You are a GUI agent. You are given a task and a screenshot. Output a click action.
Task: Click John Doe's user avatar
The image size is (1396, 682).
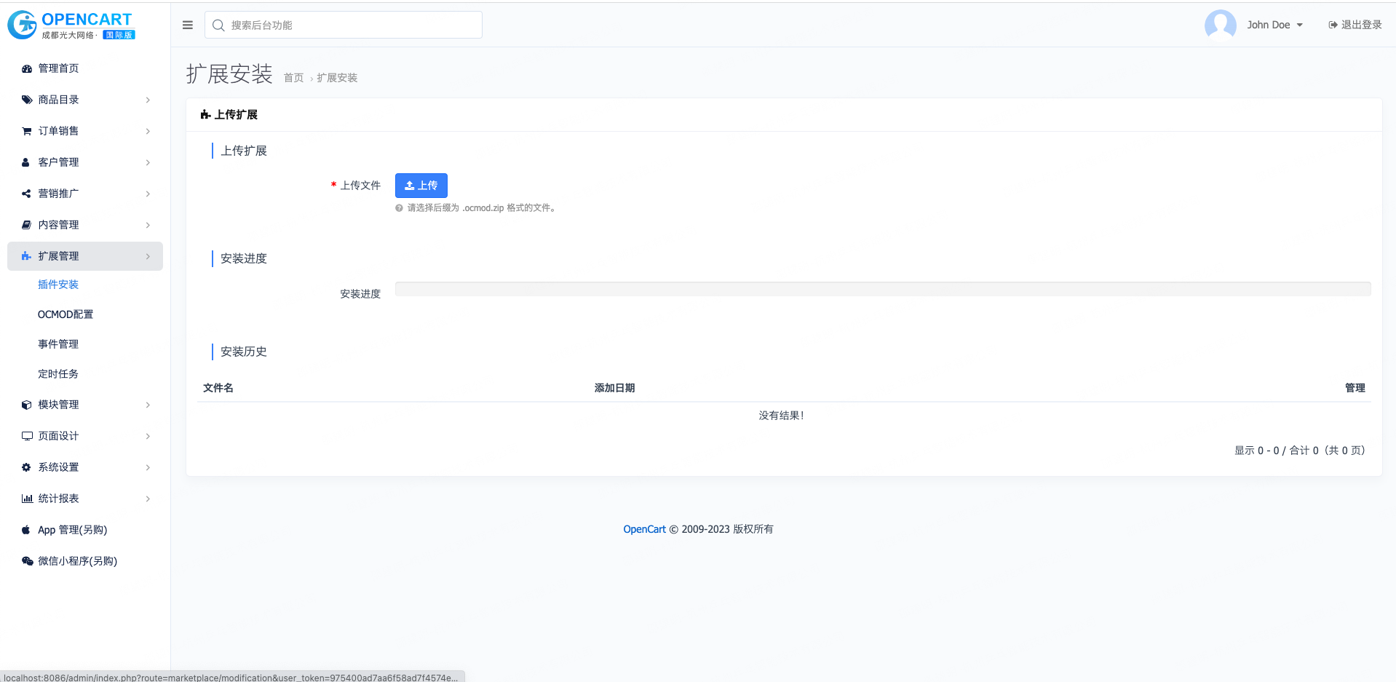tap(1220, 25)
